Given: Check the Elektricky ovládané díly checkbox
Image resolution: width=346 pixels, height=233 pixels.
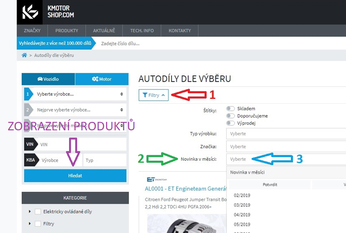Looking at the screenshot, I should (38, 211).
